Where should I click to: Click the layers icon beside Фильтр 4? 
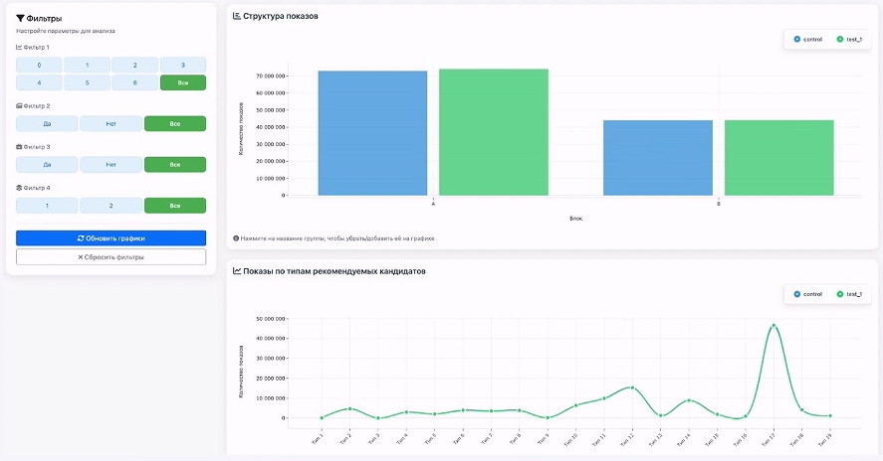(19, 188)
